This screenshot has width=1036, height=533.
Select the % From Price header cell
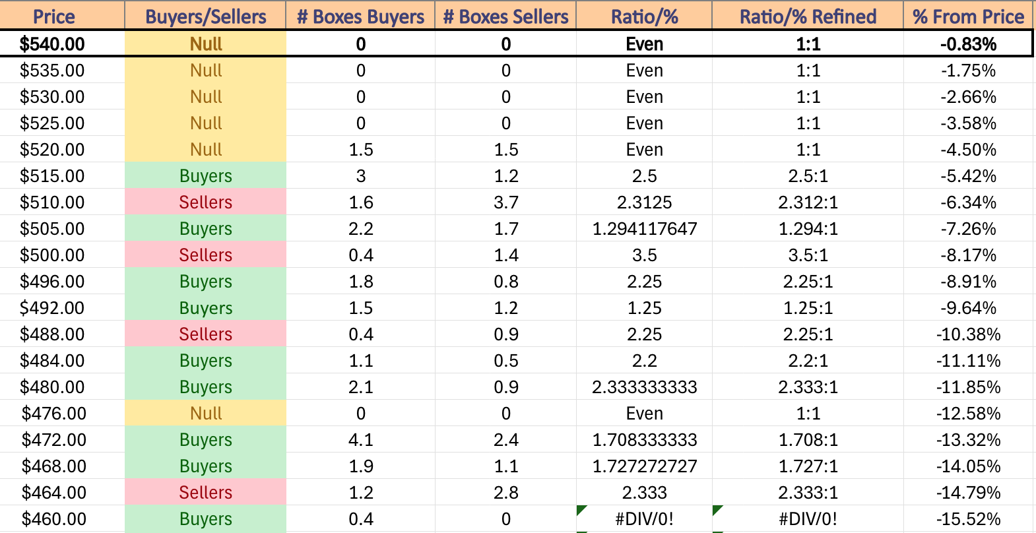click(x=967, y=15)
